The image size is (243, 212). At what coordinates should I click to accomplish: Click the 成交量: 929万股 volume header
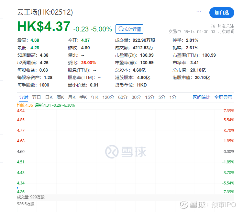tap(31, 197)
